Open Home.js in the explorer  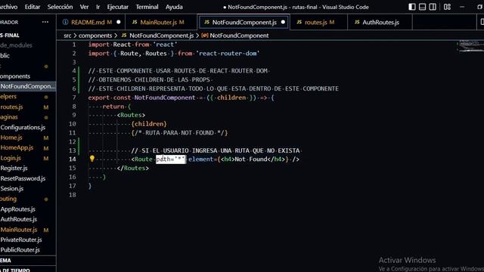pyautogui.click(x=28, y=138)
